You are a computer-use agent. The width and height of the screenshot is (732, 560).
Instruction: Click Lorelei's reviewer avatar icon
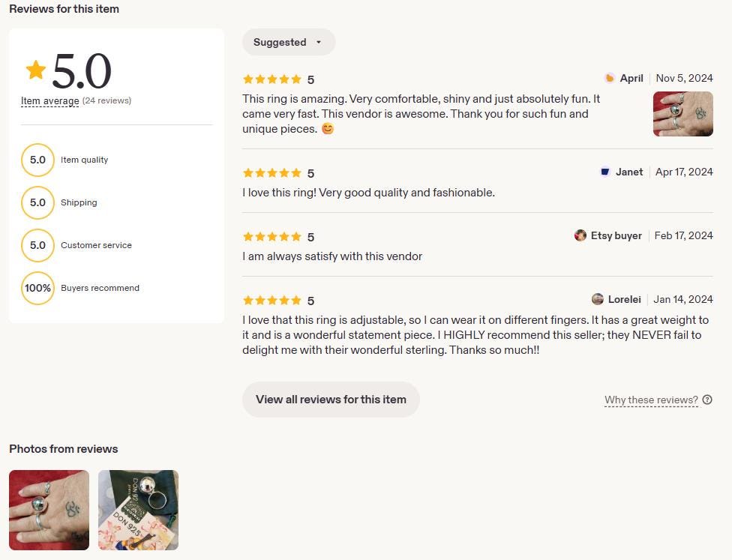(x=598, y=299)
